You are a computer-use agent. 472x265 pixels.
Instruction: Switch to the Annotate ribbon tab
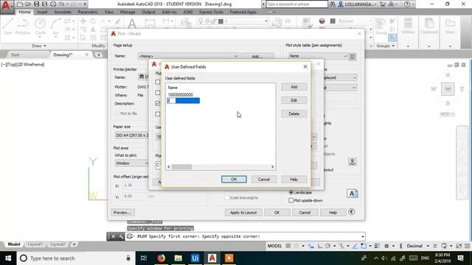[62, 12]
